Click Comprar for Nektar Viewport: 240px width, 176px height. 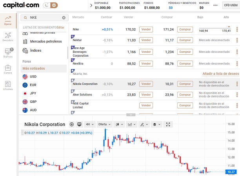(185, 40)
